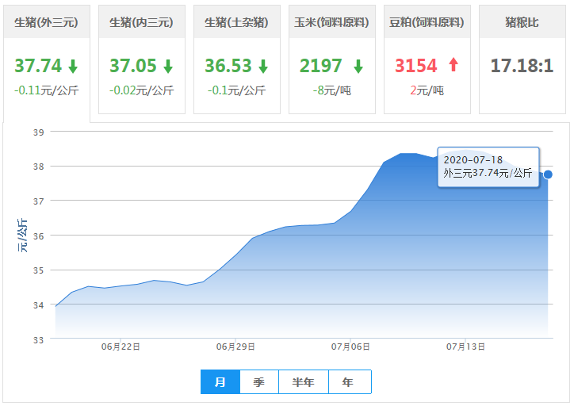Click the 17.18:1 ratio value
Viewport: 574px width, 406px height.
[521, 66]
